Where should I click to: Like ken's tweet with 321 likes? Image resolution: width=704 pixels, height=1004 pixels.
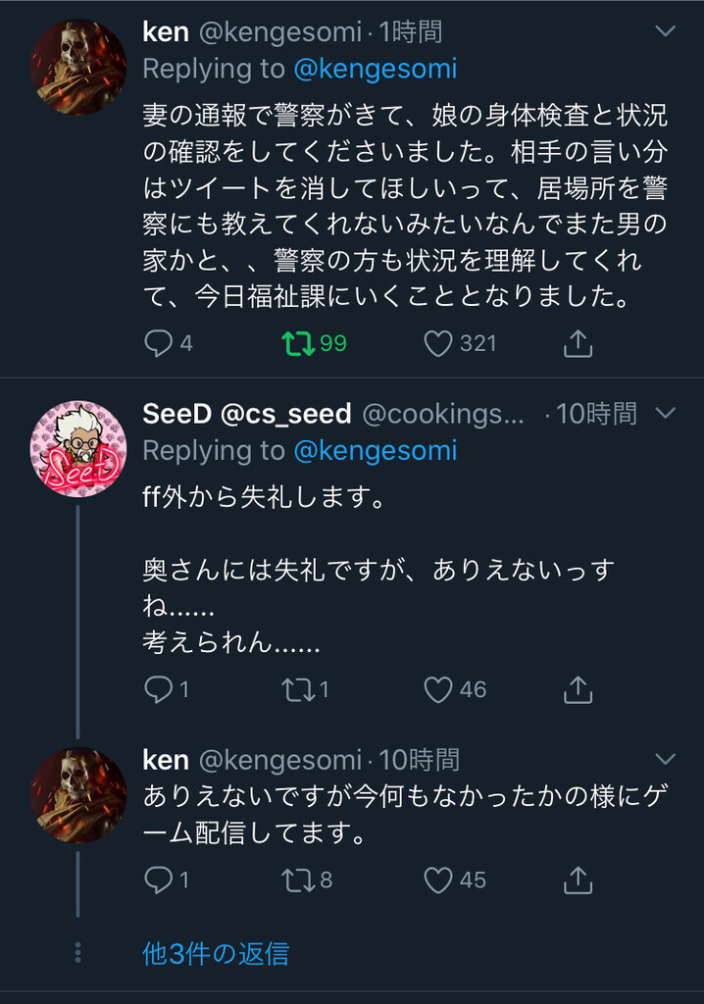coord(438,343)
